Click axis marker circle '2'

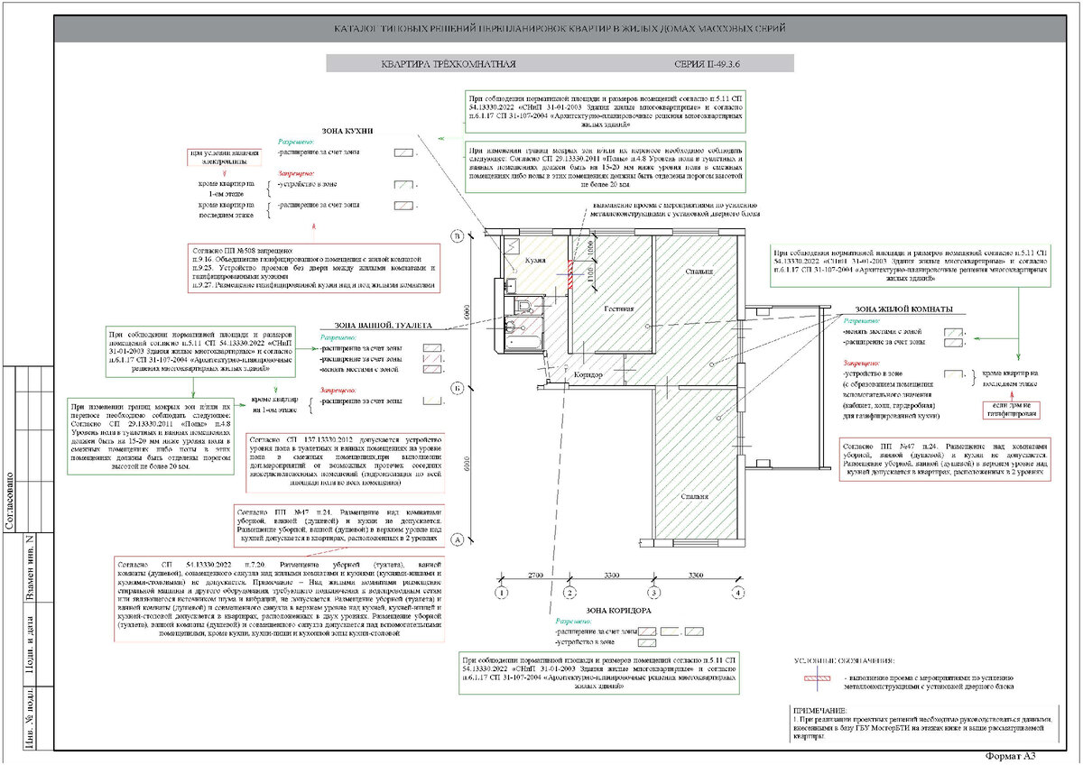click(x=569, y=594)
